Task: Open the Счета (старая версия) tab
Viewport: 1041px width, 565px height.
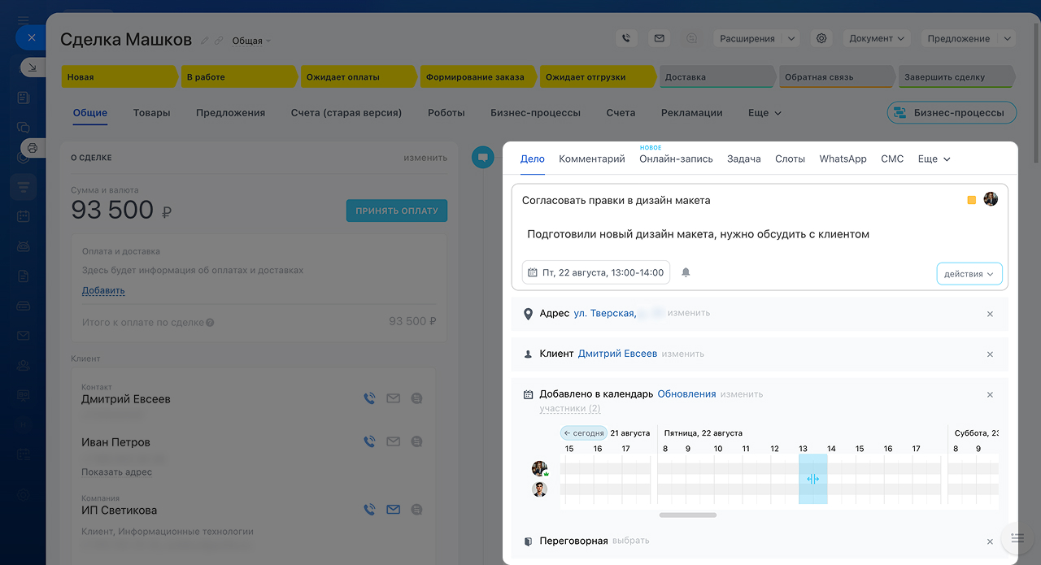Action: click(x=346, y=113)
